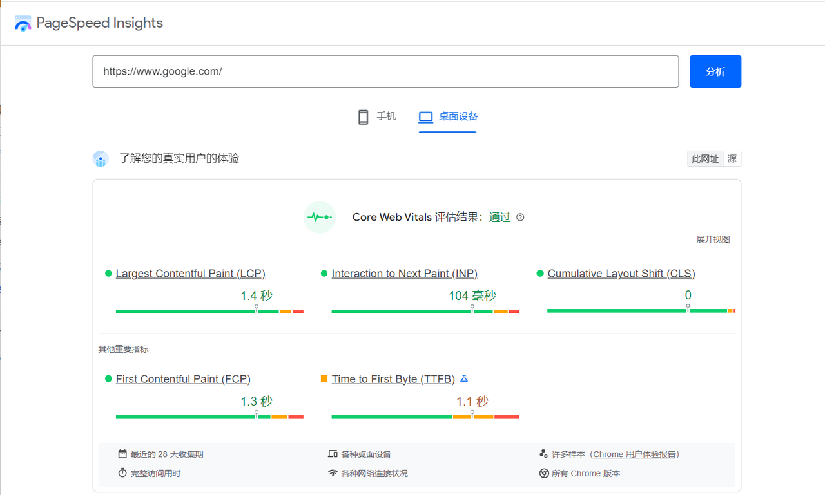Click the calendar icon for 28-day collection period
The height and width of the screenshot is (495, 825).
coord(122,454)
